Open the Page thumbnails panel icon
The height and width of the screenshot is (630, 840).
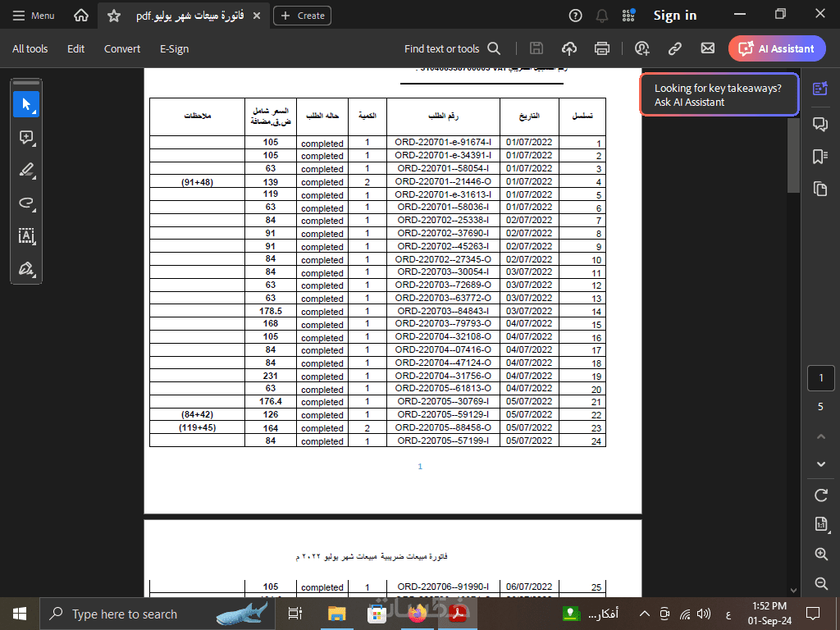coord(820,189)
